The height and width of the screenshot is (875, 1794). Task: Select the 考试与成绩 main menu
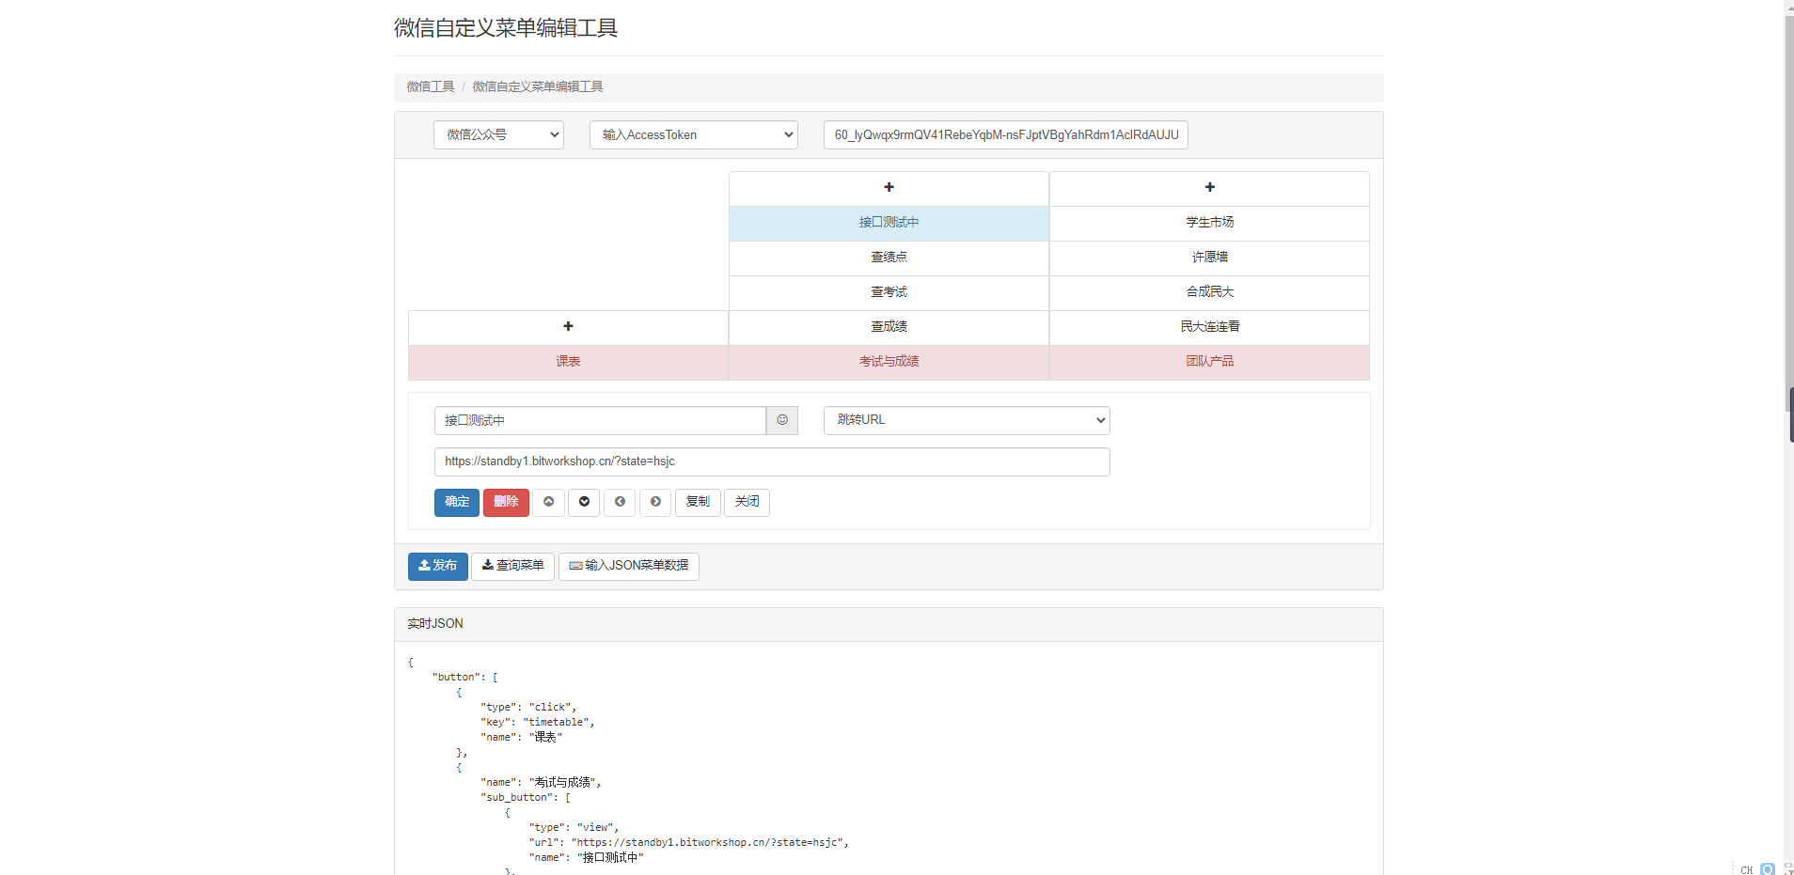point(889,362)
